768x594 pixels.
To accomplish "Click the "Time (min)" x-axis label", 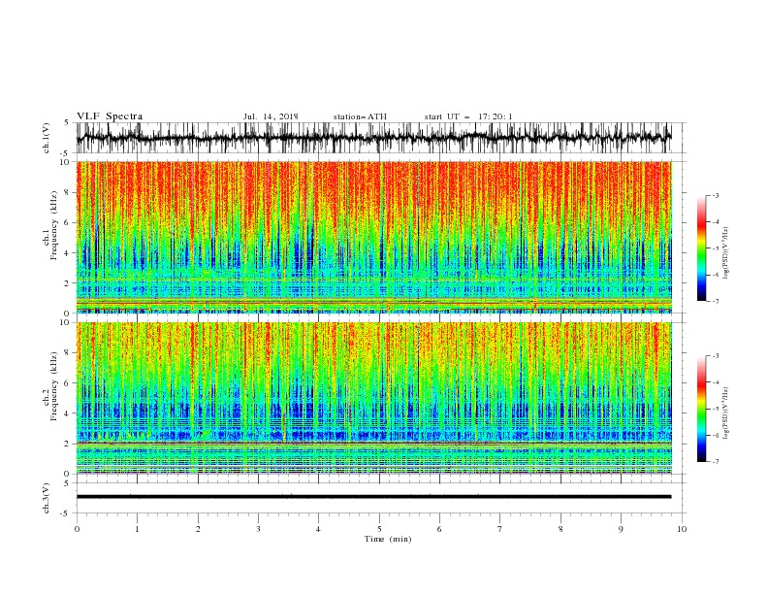I will coord(388,539).
